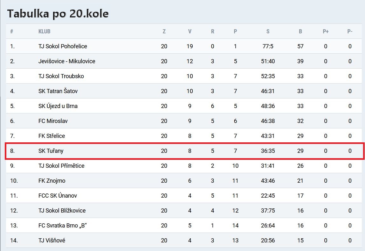The image size is (365, 251).
Task: Select TJ Sokol Troubsko team name
Action: (x=61, y=76)
